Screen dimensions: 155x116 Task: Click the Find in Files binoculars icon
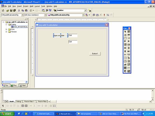pos(55,10)
